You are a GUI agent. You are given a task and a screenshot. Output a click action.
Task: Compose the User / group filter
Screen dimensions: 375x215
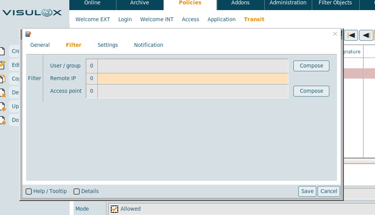[311, 66]
